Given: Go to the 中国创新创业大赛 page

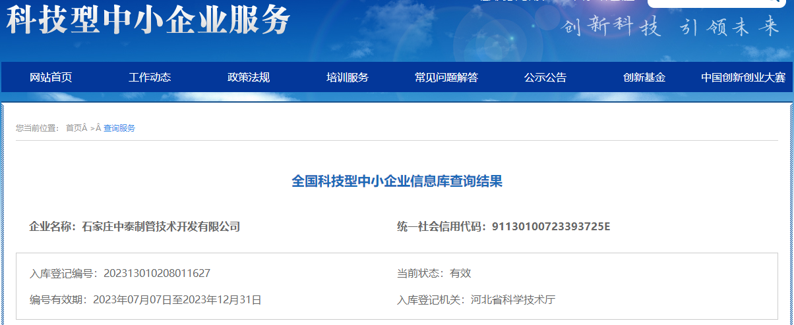Looking at the screenshot, I should [743, 78].
